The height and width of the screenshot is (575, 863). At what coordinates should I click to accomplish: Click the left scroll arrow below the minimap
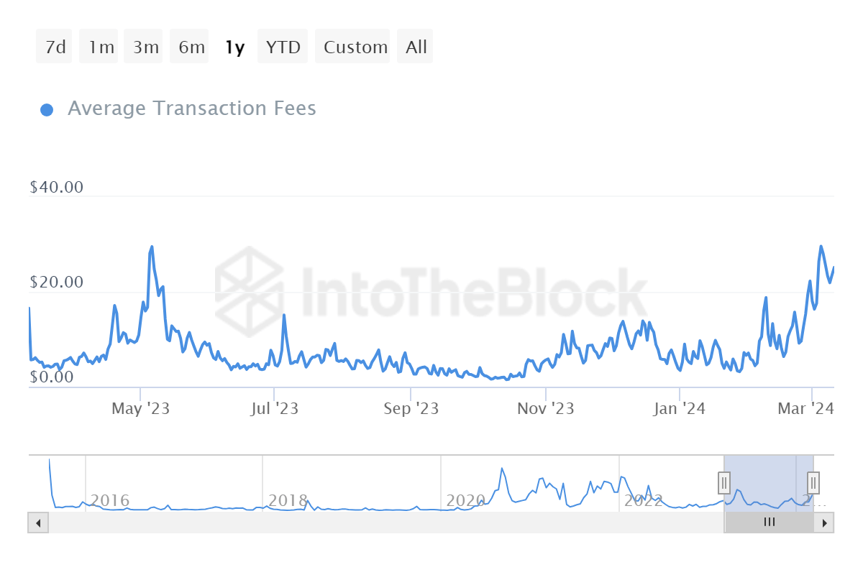(37, 523)
